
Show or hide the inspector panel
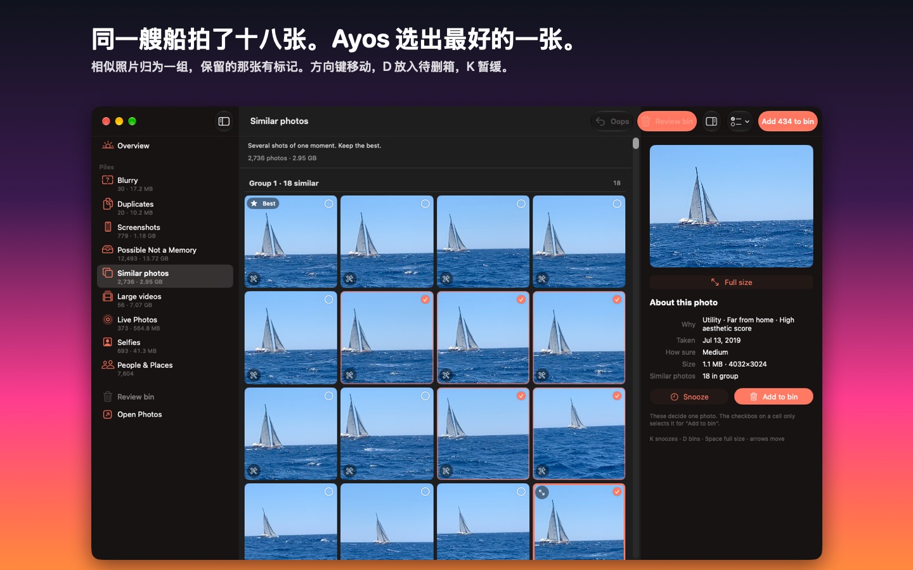(711, 121)
